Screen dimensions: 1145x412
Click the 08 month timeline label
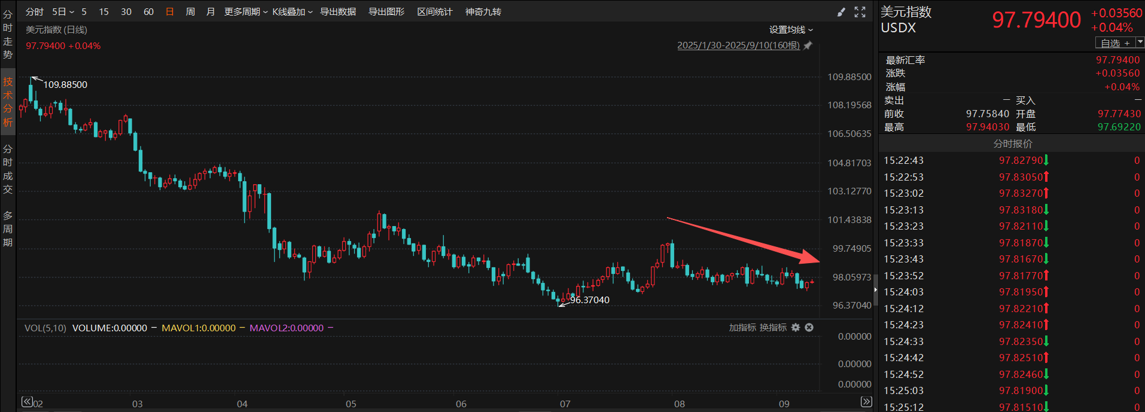point(680,404)
